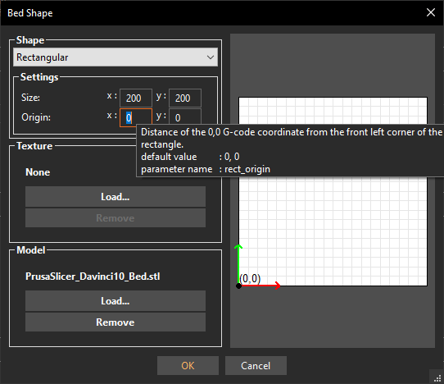The width and height of the screenshot is (444, 384).
Task: Click the red X axis arrow
Action: pos(261,286)
